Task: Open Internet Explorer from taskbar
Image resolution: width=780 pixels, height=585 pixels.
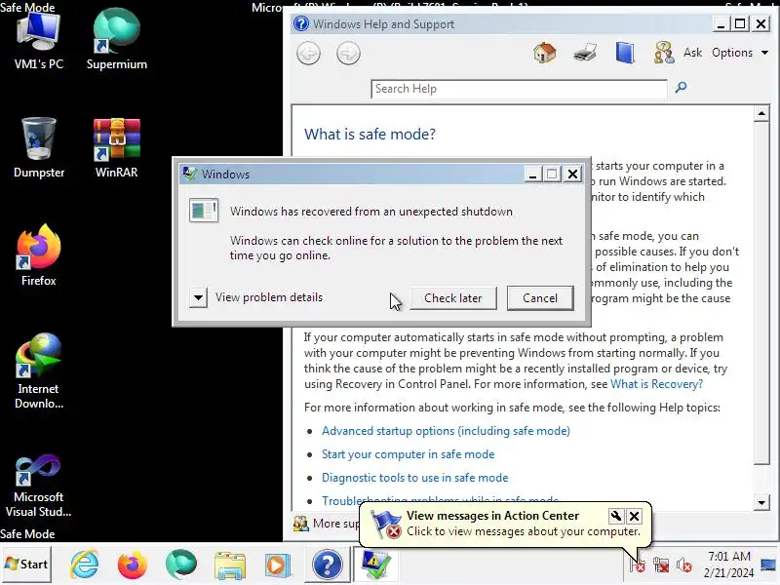Action: point(85,565)
